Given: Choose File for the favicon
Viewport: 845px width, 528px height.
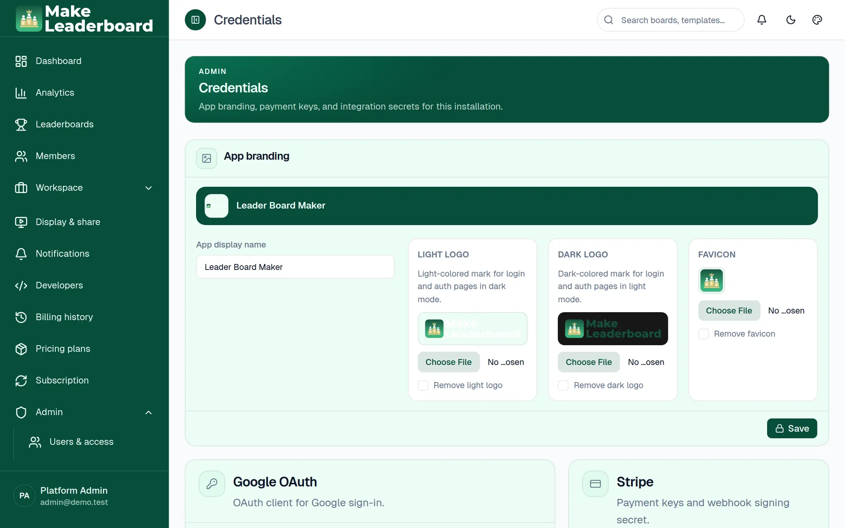Looking at the screenshot, I should point(729,310).
